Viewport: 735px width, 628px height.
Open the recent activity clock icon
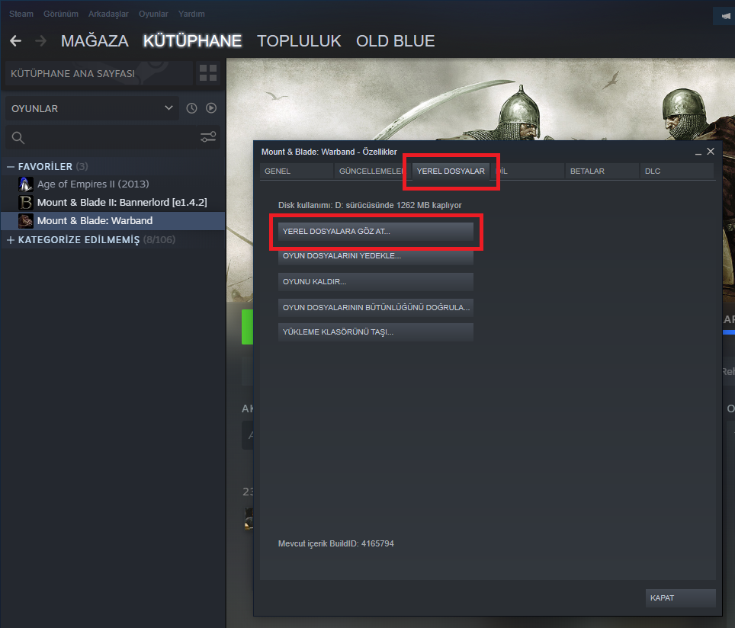(x=191, y=108)
